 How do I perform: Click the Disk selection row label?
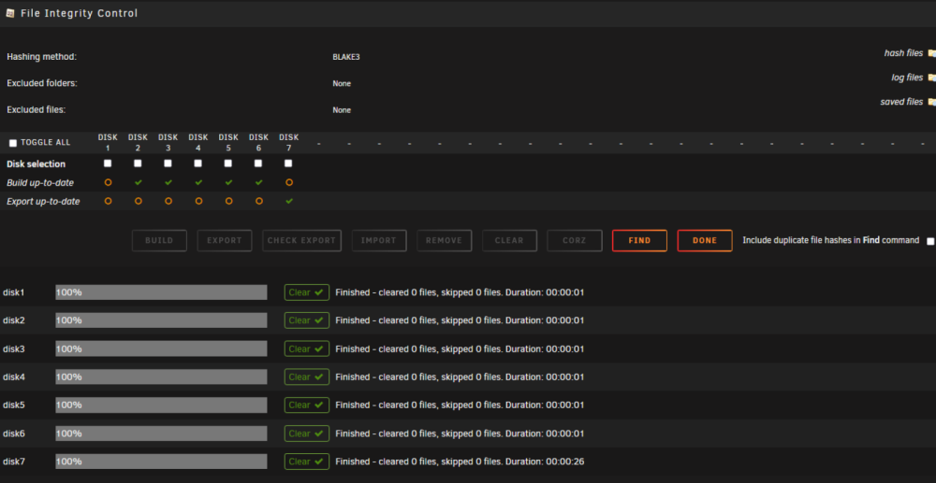point(36,164)
